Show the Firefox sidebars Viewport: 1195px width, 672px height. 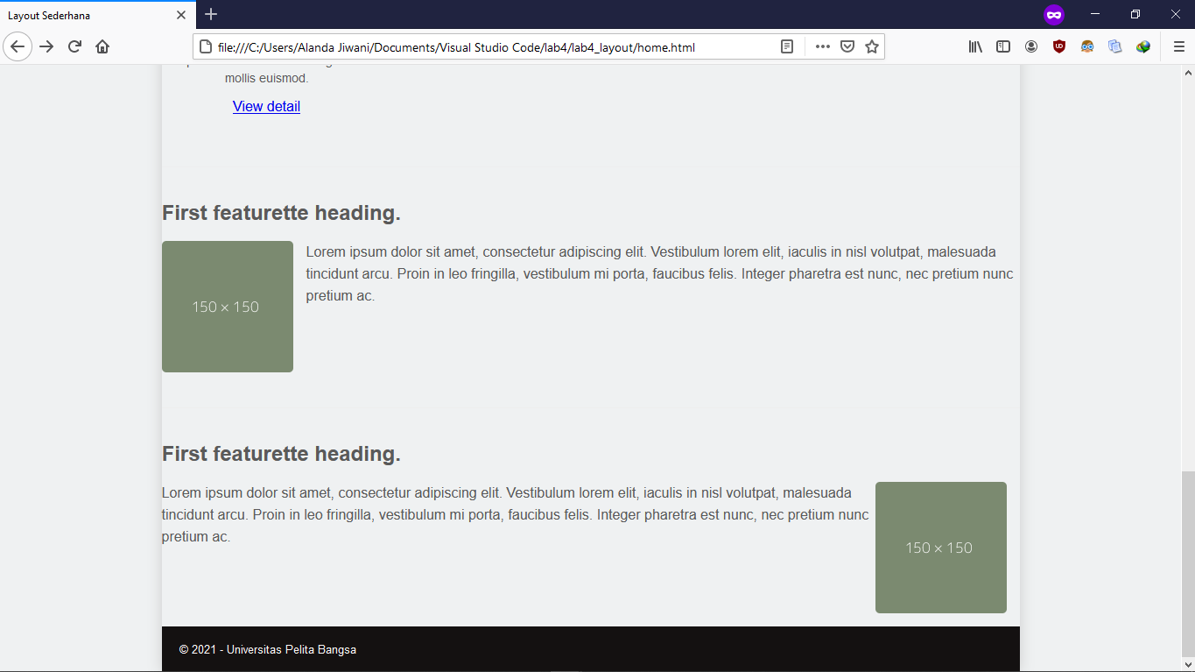(1003, 47)
